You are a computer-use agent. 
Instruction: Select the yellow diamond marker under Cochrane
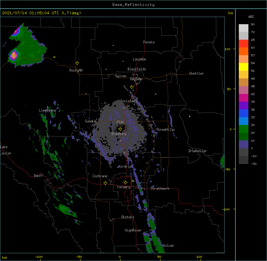point(105,183)
